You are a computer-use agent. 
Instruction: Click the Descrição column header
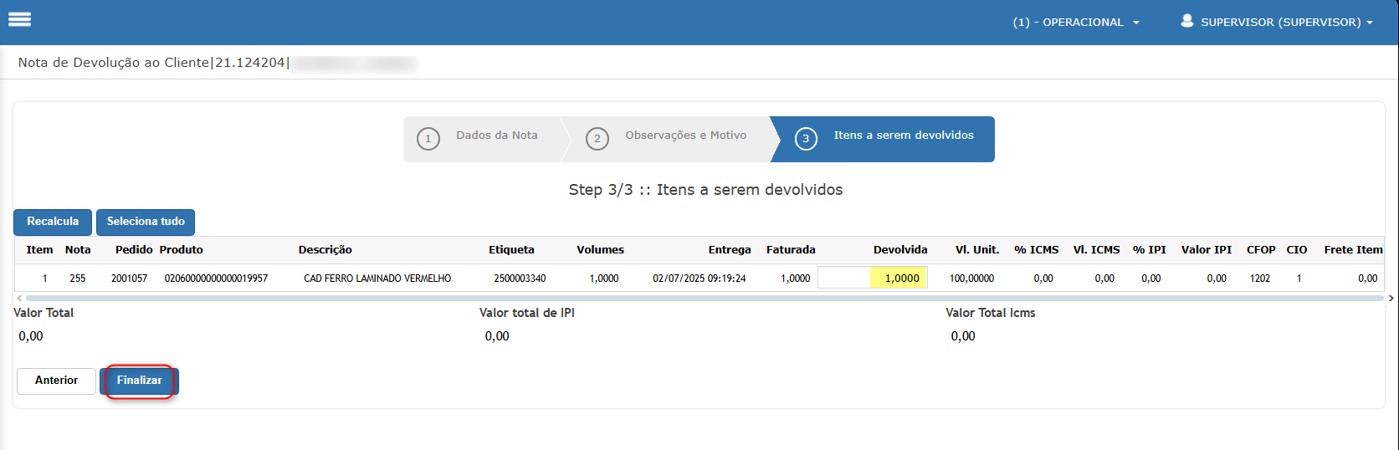click(325, 250)
